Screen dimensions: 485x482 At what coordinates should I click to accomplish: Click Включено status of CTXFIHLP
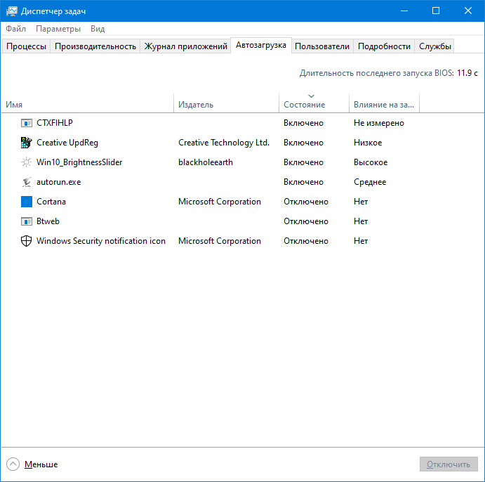click(303, 123)
